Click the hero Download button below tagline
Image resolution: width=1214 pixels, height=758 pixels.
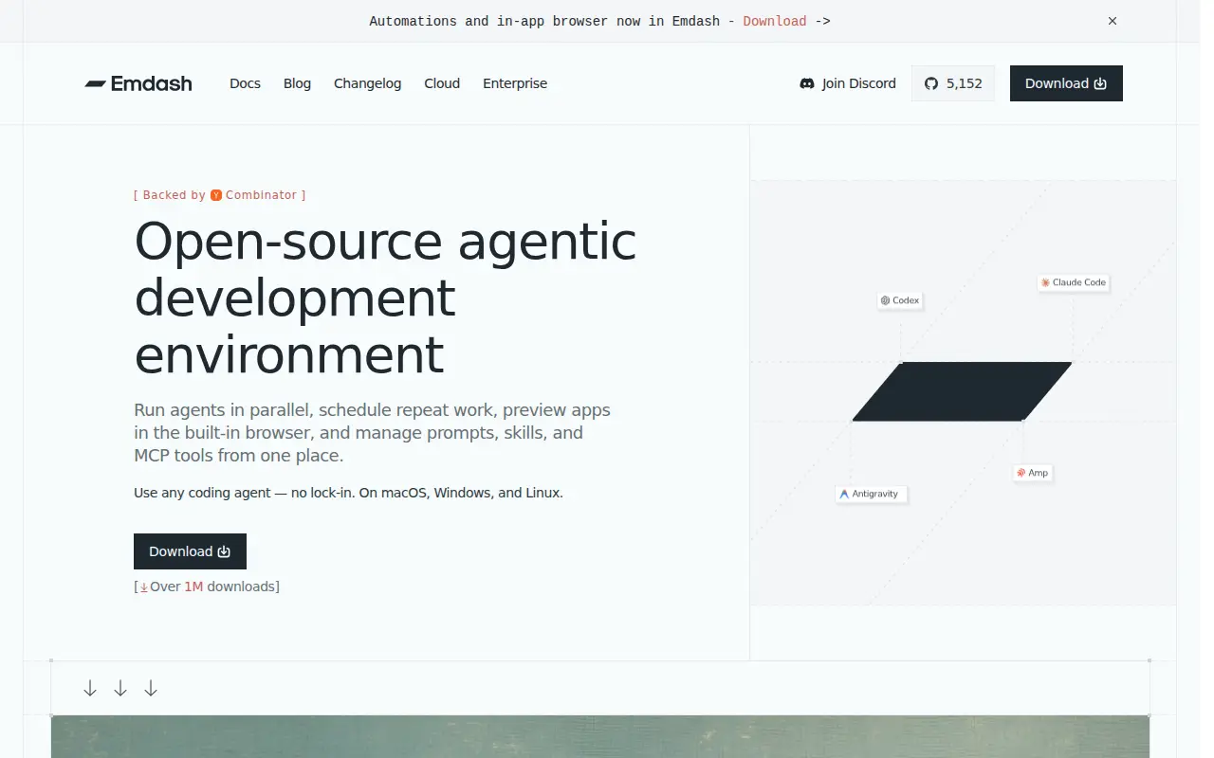coord(190,551)
